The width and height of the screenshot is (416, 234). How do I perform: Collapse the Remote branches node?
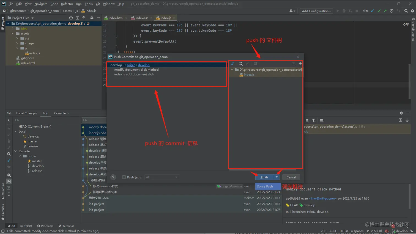click(16, 151)
